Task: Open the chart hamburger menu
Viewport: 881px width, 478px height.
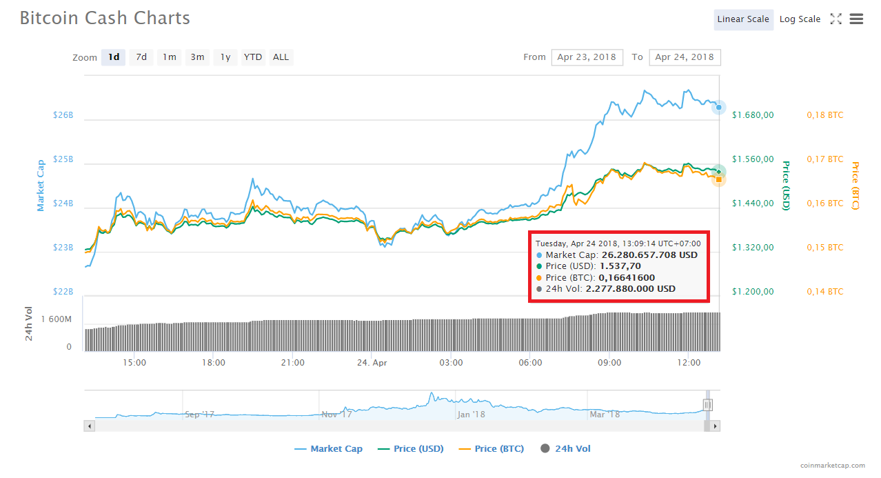Action: 856,19
